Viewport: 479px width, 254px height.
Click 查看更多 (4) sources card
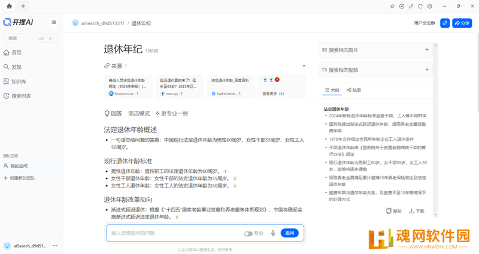click(x=282, y=87)
